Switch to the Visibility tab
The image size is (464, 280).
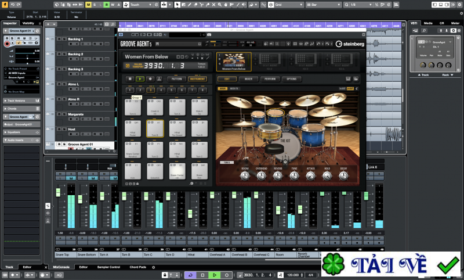pyautogui.click(x=31, y=23)
